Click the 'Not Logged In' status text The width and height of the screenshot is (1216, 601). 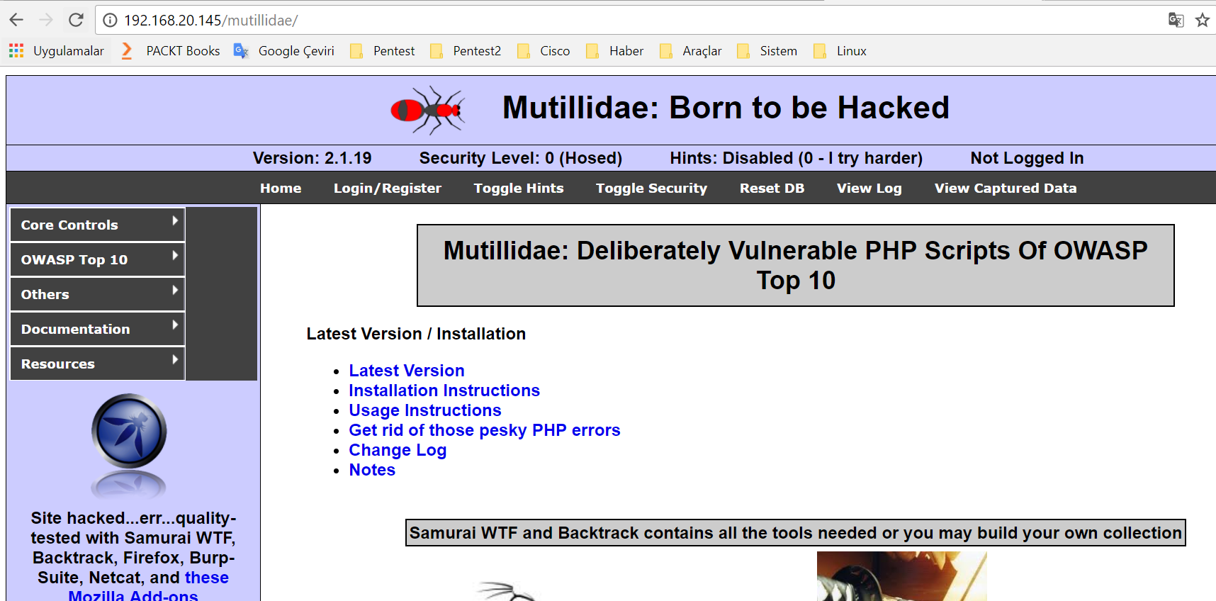click(x=1027, y=158)
